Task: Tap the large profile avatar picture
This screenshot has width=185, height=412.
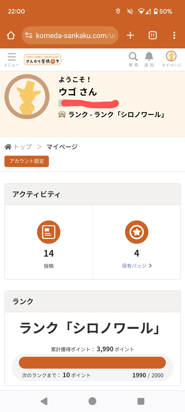Action: point(27,96)
